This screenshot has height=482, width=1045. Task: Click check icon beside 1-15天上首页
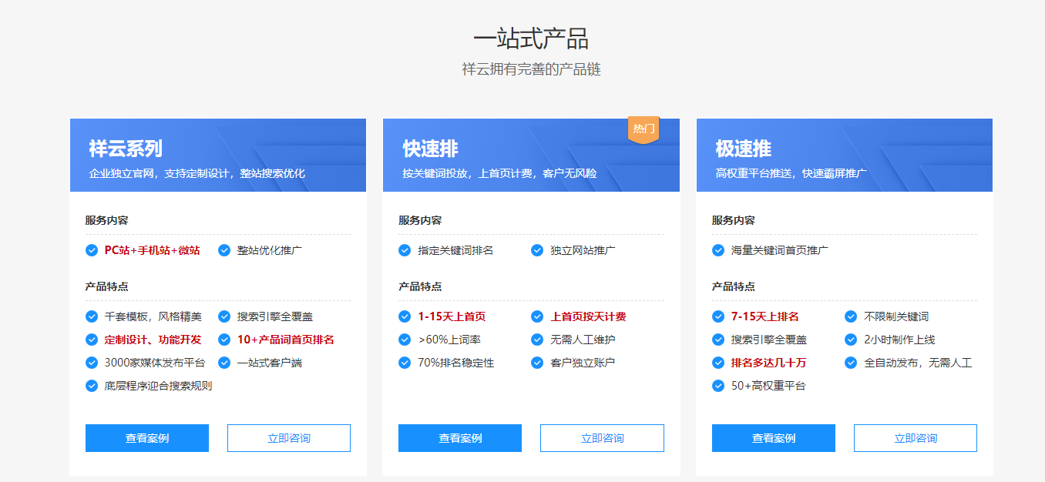(405, 316)
